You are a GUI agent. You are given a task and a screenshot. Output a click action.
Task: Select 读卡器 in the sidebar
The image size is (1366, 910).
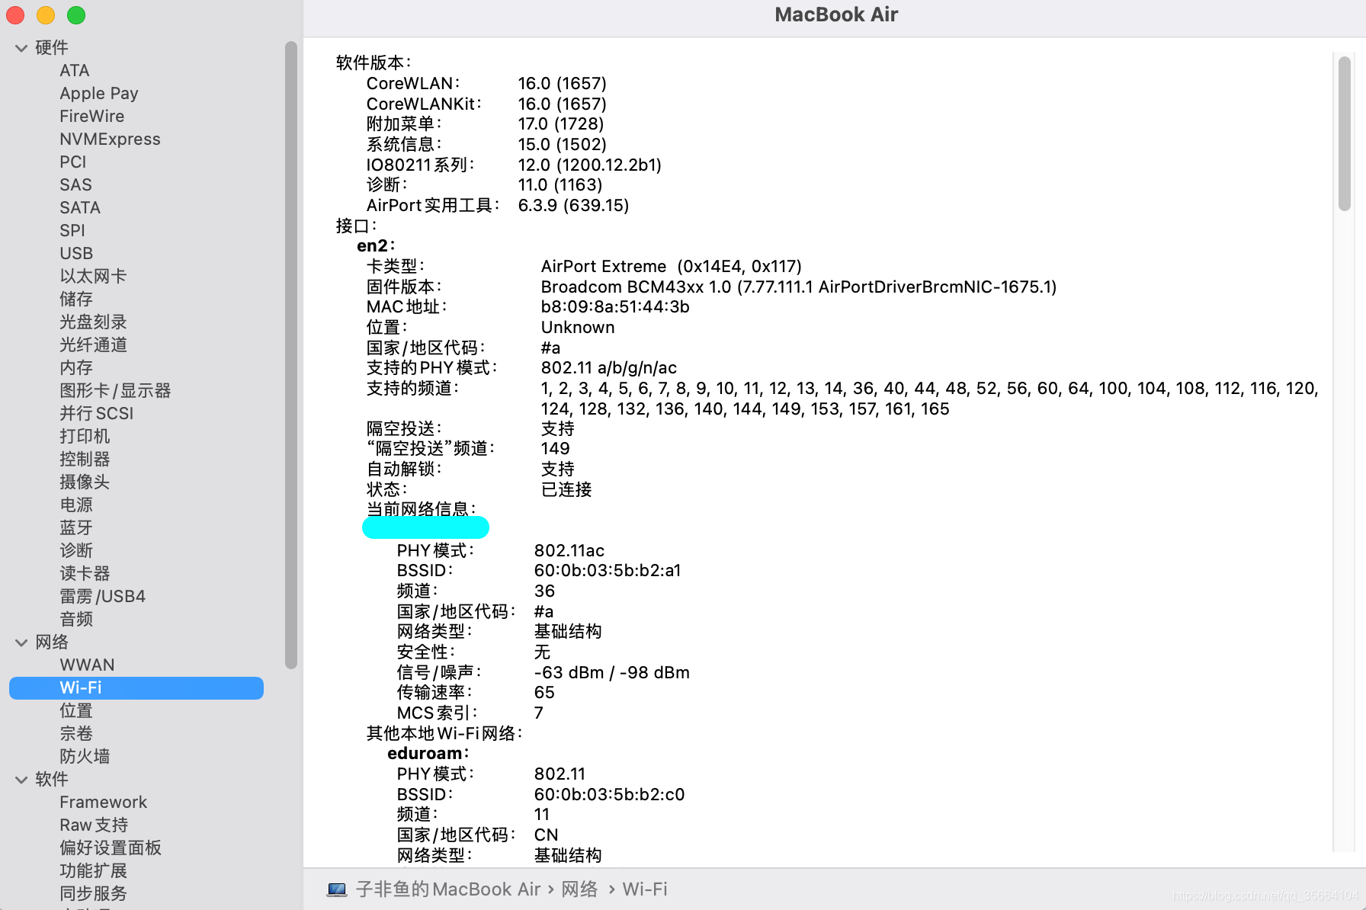pos(85,574)
